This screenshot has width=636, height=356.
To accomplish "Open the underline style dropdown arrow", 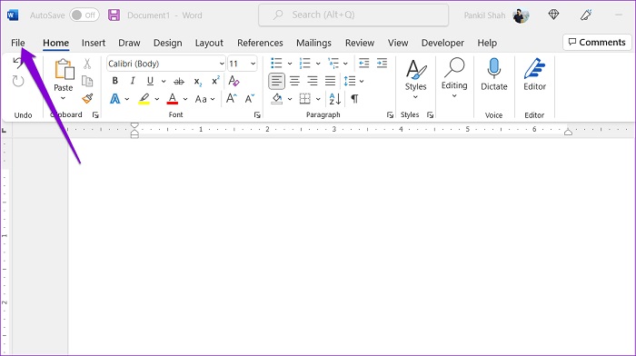I will (x=164, y=82).
